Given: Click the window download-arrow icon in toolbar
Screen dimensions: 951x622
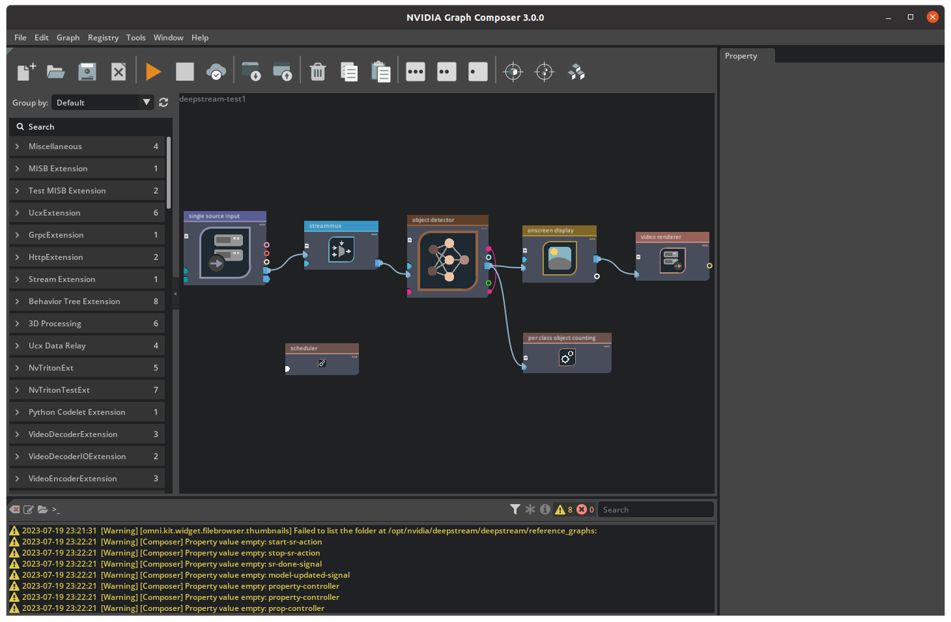Looking at the screenshot, I should tap(251, 72).
